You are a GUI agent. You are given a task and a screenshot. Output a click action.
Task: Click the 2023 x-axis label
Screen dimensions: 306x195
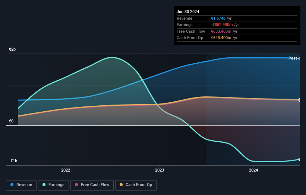[160, 170]
